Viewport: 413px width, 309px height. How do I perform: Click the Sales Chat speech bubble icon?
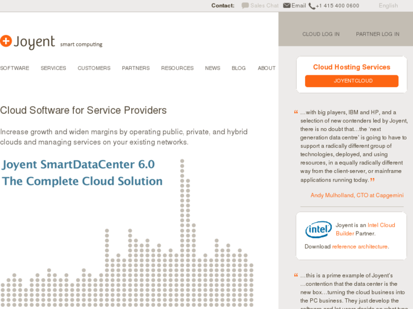click(245, 6)
